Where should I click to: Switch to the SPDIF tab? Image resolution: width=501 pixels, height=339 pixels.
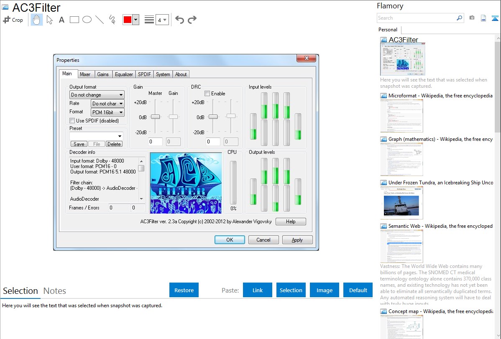[x=144, y=74]
